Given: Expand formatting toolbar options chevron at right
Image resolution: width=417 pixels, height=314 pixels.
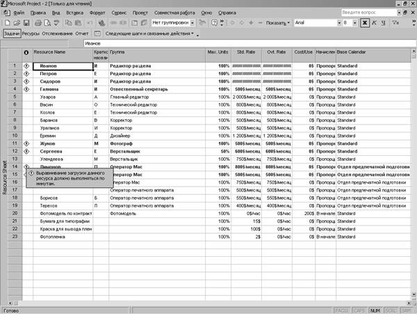Looking at the screenshot, I should 414,23.
